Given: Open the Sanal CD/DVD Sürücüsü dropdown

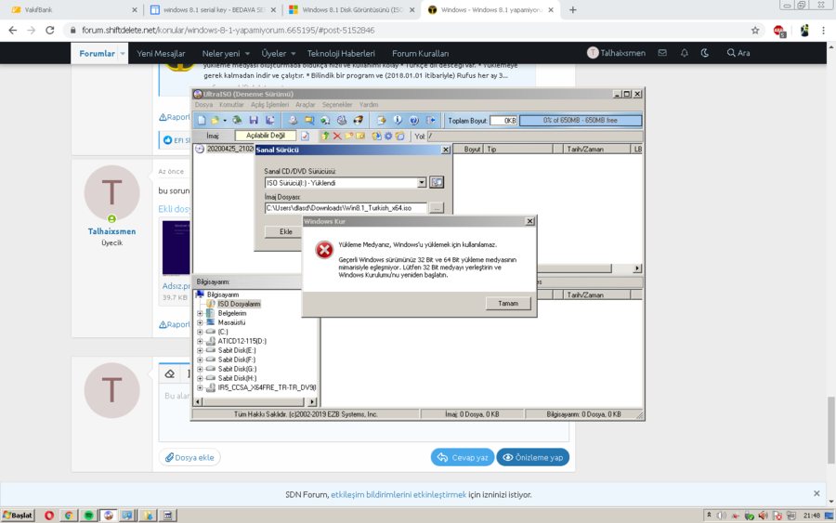Looking at the screenshot, I should 421,183.
